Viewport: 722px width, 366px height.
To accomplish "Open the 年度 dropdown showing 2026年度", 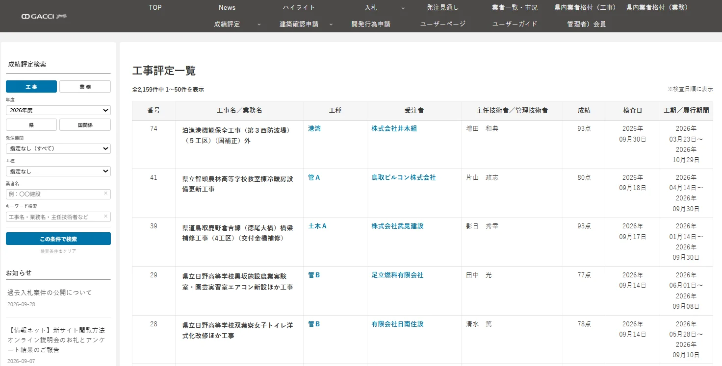I will click(58, 110).
